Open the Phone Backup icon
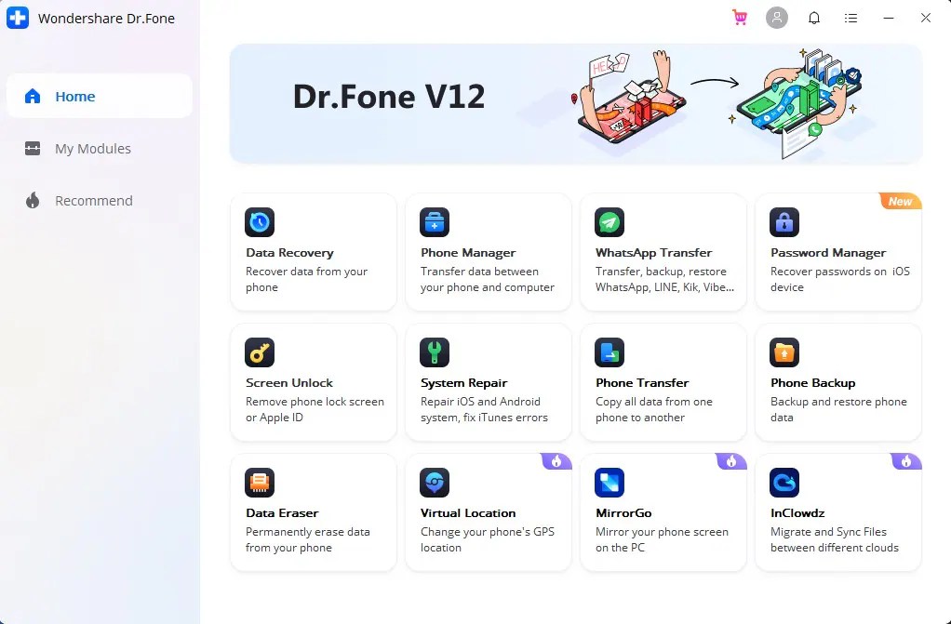The width and height of the screenshot is (951, 624). tap(784, 352)
